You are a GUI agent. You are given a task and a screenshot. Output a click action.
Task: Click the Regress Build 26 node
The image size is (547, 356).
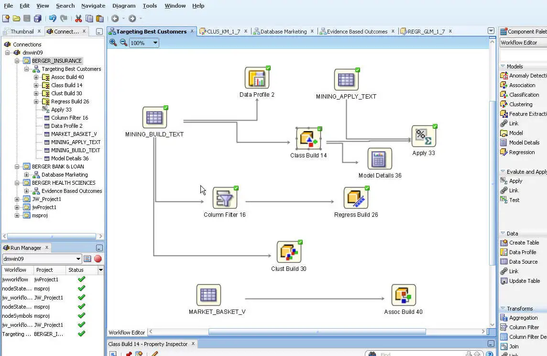(x=356, y=198)
